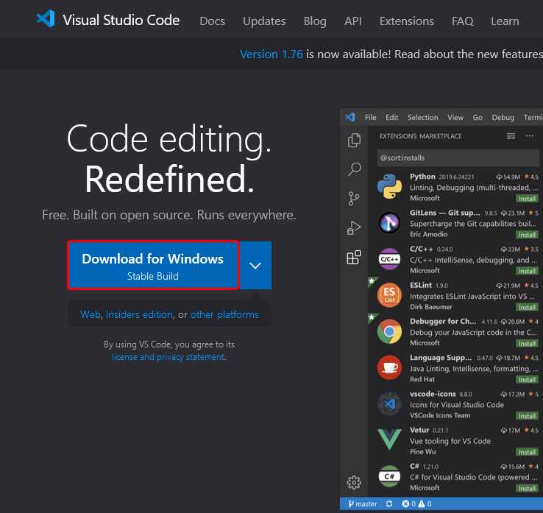This screenshot has height=513, width=543.
Task: Install the Python extension
Action: (527, 199)
